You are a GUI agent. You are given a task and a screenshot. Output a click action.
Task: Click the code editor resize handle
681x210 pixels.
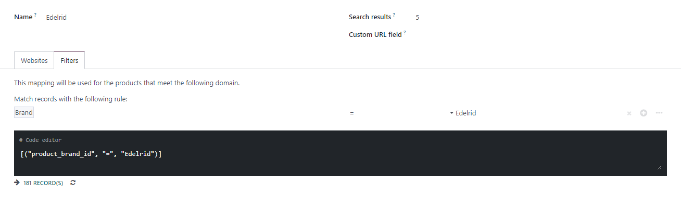[660, 167]
